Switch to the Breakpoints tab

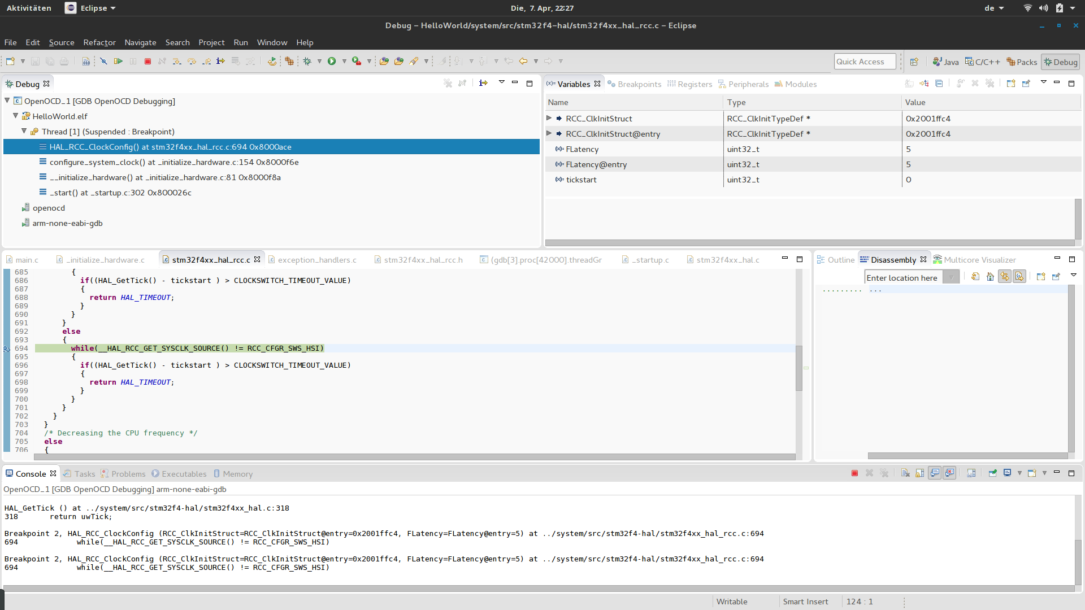634,84
